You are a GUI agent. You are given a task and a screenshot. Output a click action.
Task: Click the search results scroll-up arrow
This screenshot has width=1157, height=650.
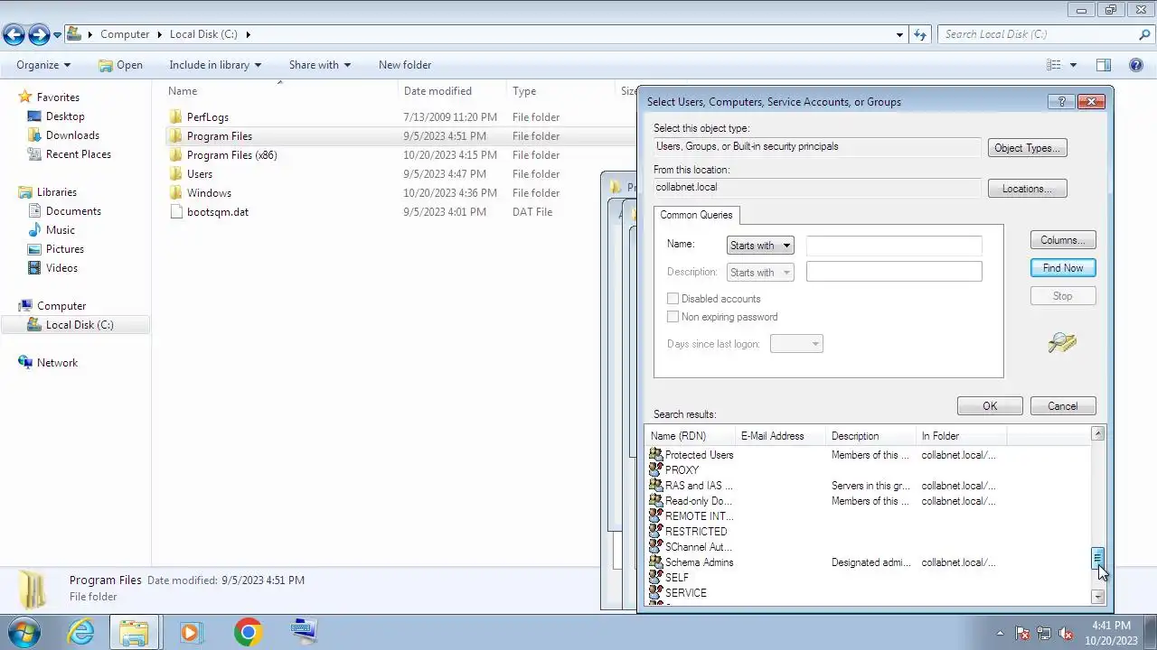(x=1098, y=434)
